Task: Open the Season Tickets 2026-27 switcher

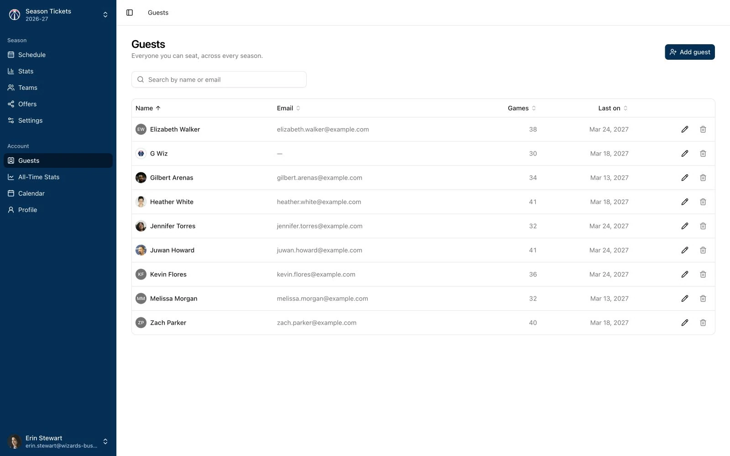Action: click(58, 15)
